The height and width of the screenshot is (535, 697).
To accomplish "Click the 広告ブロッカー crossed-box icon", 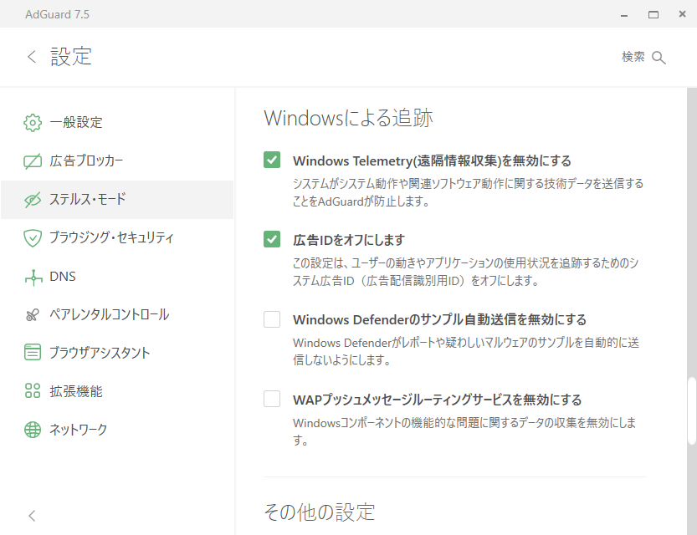I will click(33, 161).
